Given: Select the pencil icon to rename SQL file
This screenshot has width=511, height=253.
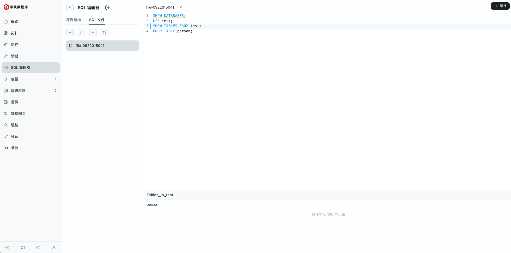Looking at the screenshot, I should click(81, 32).
